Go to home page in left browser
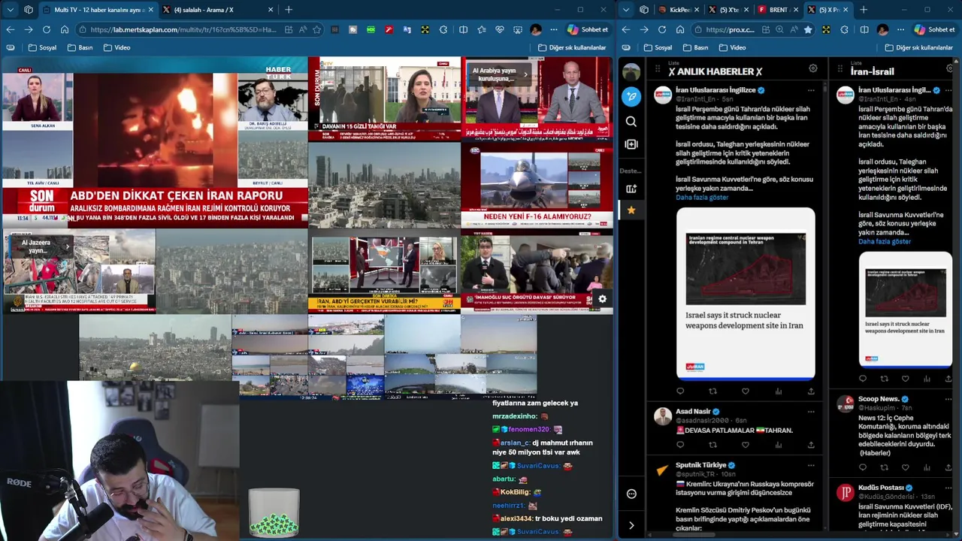Screen dimensions: 962x541 click(65, 29)
